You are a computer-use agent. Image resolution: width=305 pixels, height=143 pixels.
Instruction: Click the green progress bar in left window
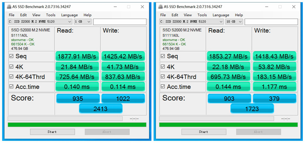(x=77, y=125)
